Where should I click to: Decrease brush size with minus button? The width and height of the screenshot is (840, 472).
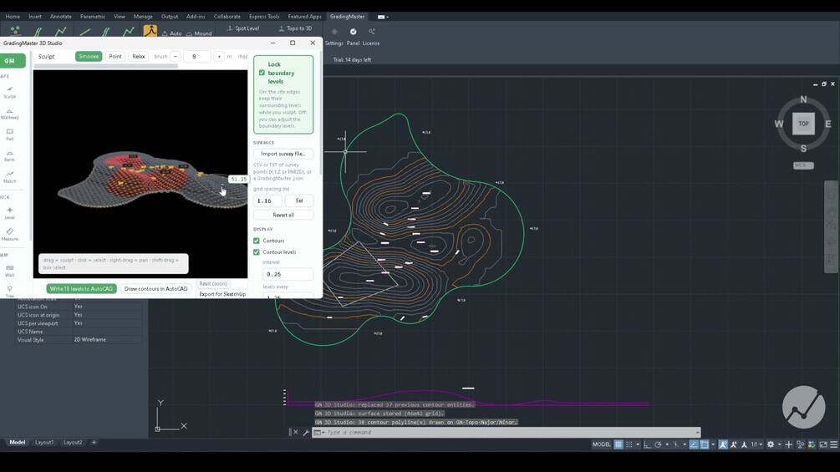tap(176, 56)
